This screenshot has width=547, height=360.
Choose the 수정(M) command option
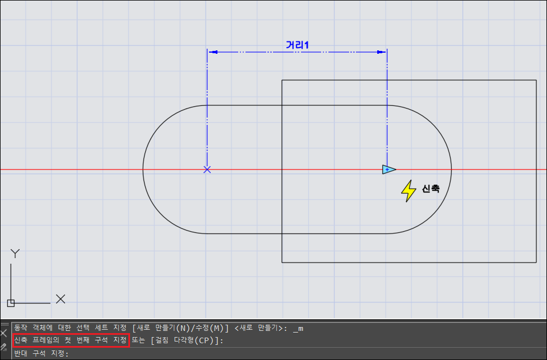click(x=208, y=328)
